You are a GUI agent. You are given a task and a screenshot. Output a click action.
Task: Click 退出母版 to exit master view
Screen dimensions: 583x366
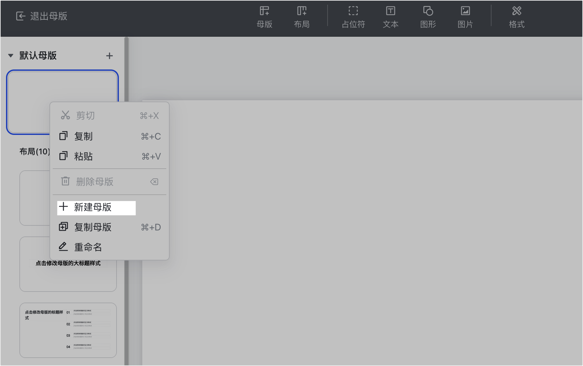tap(42, 16)
